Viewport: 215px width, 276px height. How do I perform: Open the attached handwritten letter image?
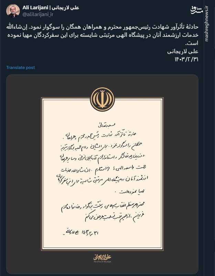pos(102,172)
